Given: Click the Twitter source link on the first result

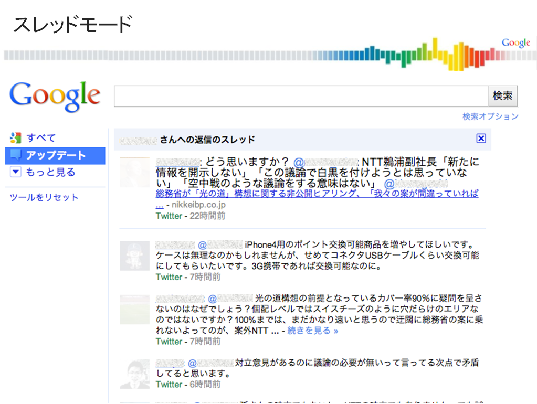Looking at the screenshot, I should [x=168, y=216].
